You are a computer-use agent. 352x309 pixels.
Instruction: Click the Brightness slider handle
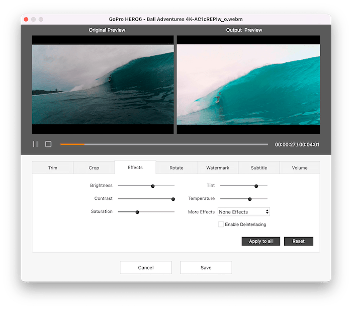click(x=153, y=186)
